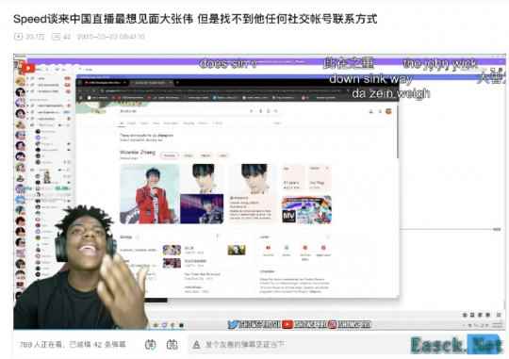This screenshot has width=509, height=359.
Task: Select the outlined Overview chip under the name
Action: tap(170, 155)
